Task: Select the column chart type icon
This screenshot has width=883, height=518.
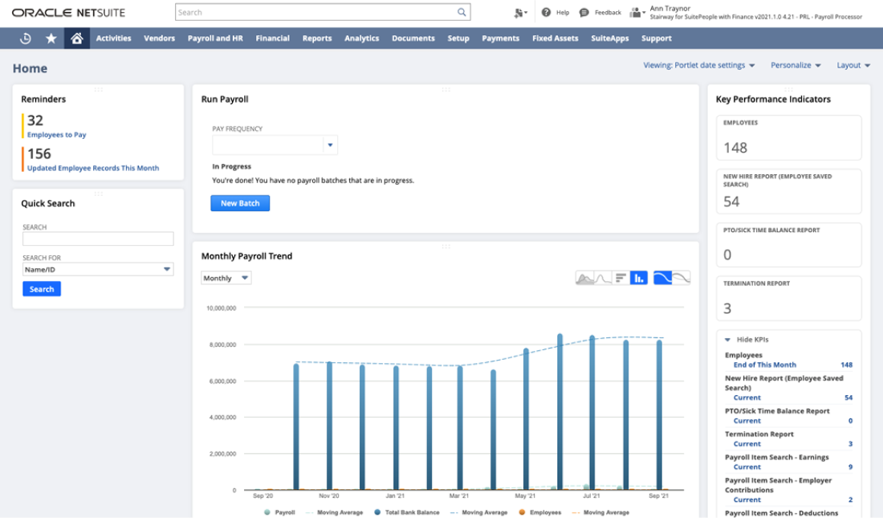Action: click(x=639, y=278)
